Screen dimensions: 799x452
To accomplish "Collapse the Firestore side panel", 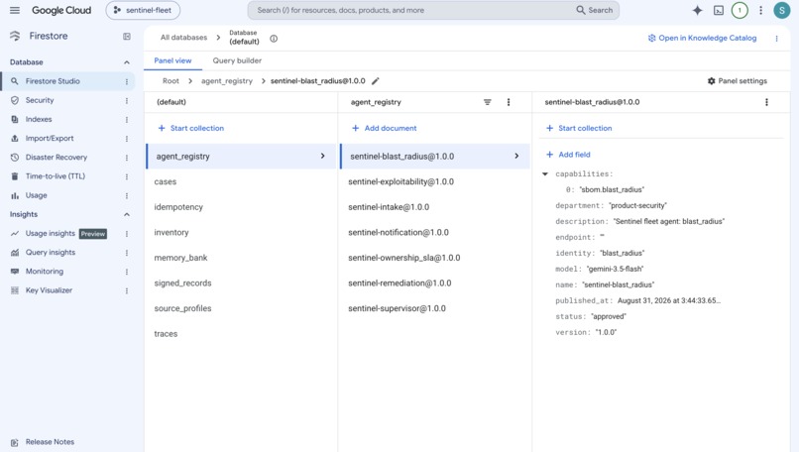I will (x=127, y=37).
